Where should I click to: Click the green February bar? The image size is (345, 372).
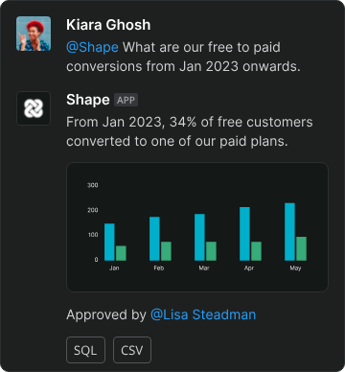click(x=166, y=251)
